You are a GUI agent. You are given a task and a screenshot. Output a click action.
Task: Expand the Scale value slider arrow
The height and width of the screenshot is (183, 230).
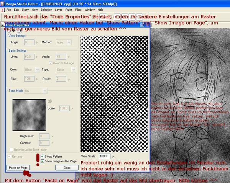pyautogui.click(x=72, y=109)
